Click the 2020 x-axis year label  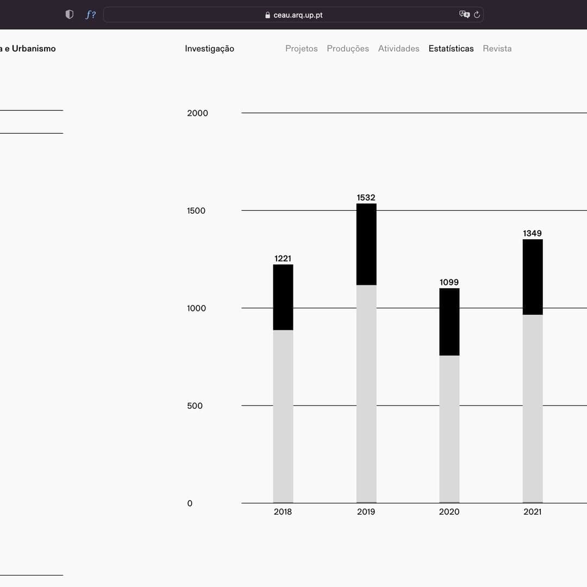(449, 511)
